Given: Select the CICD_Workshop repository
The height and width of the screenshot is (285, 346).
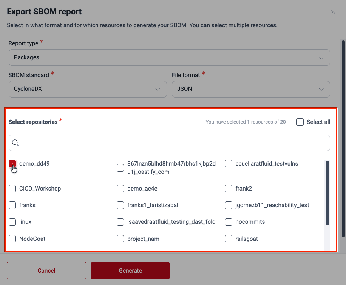Looking at the screenshot, I should pos(12,188).
